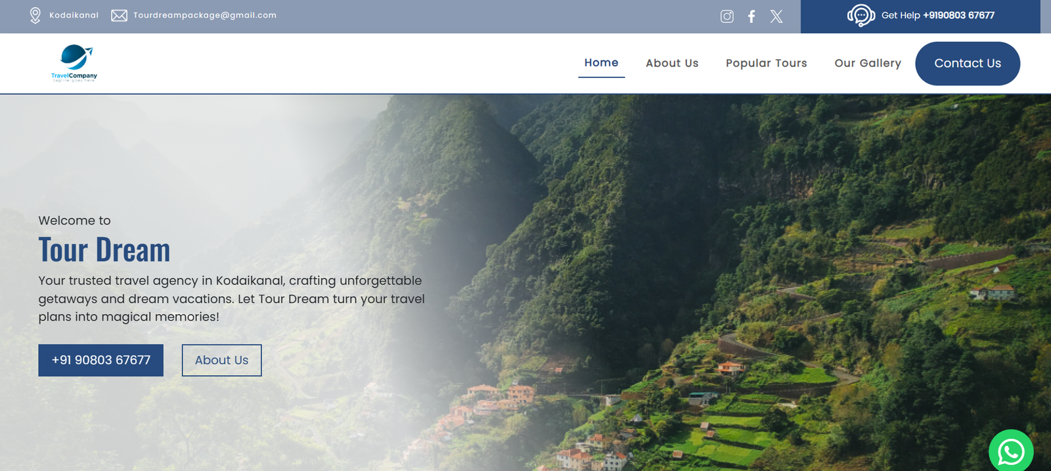Open the Our Gallery menu item
1051x471 pixels.
pyautogui.click(x=868, y=63)
